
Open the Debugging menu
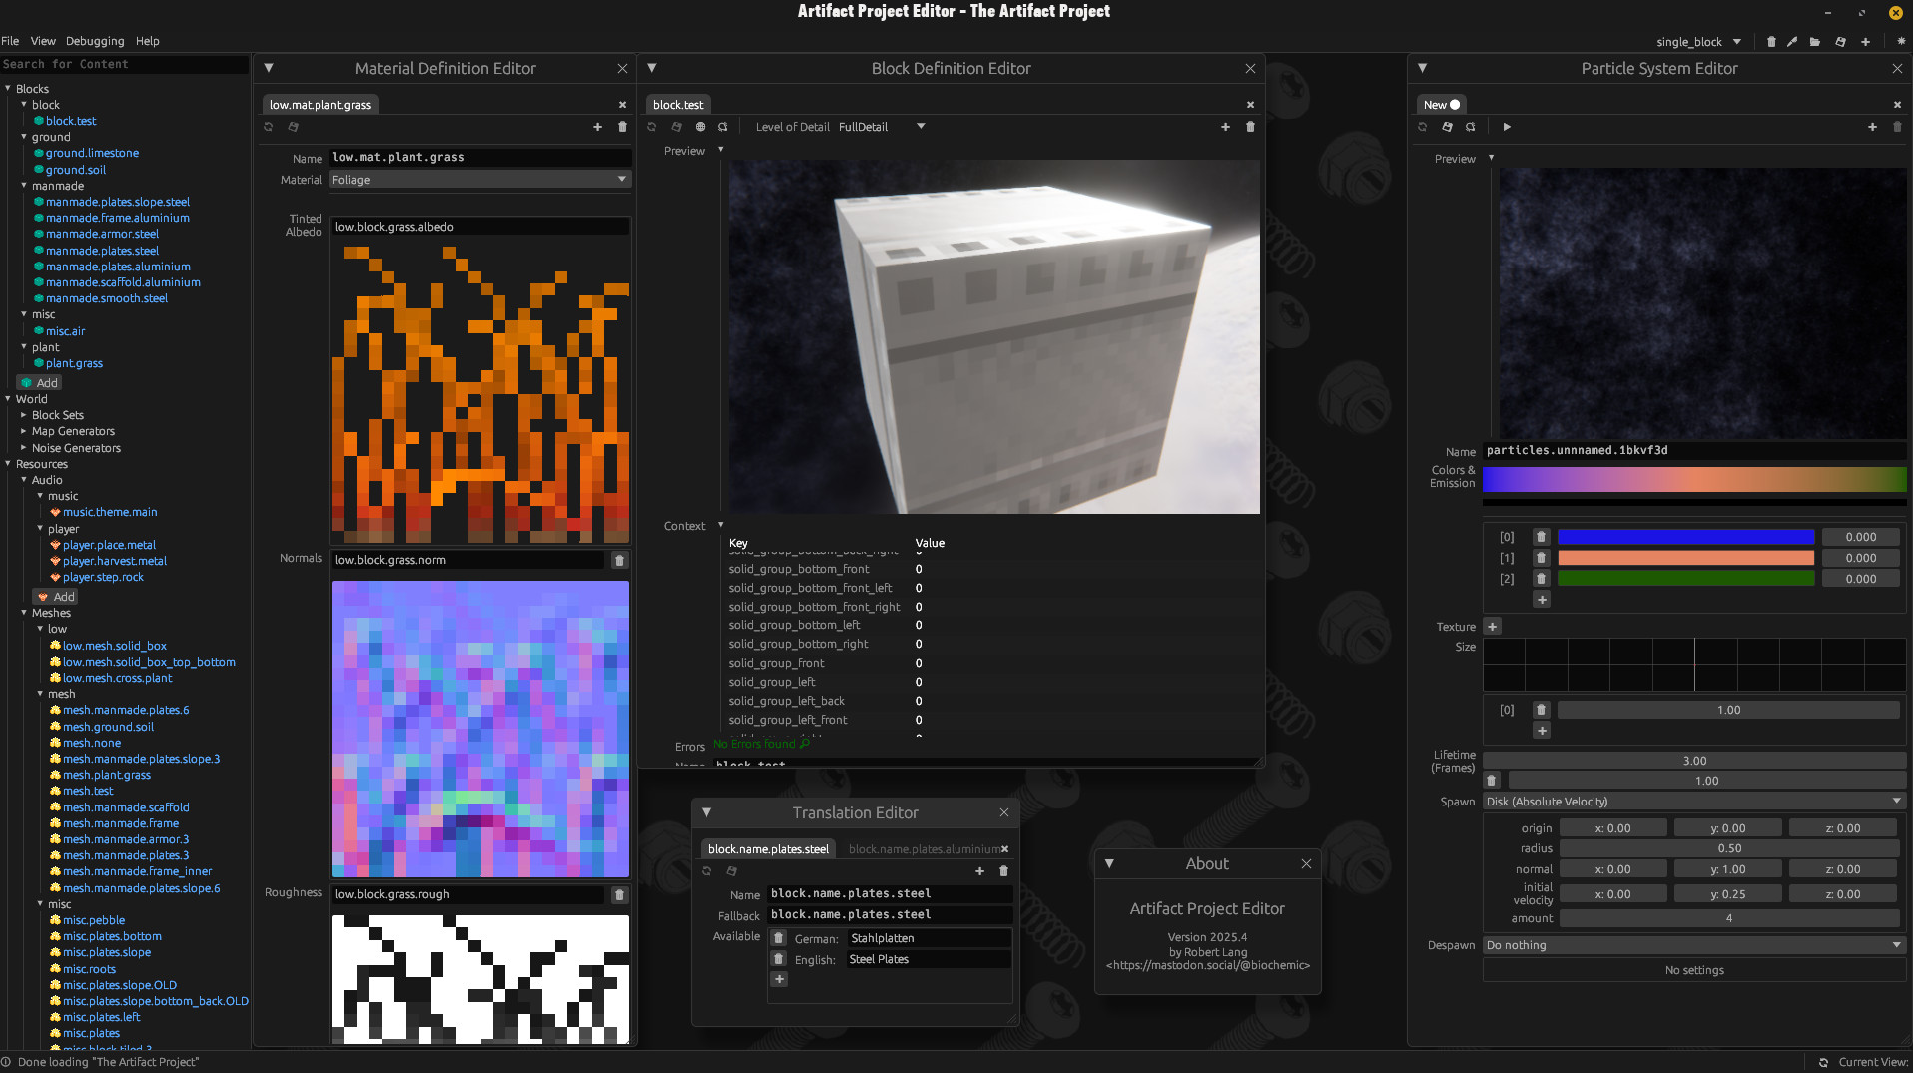(x=95, y=41)
